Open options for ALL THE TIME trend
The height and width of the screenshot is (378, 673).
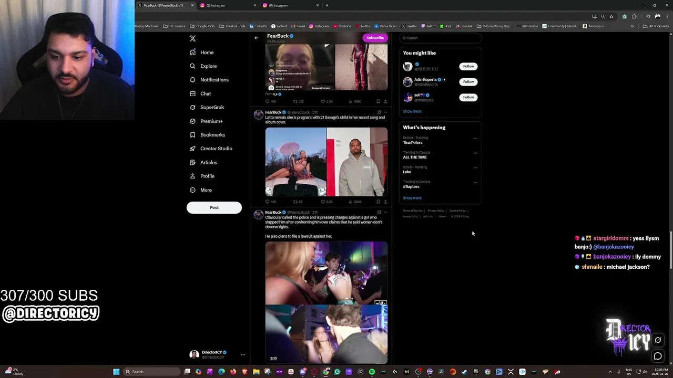[475, 153]
